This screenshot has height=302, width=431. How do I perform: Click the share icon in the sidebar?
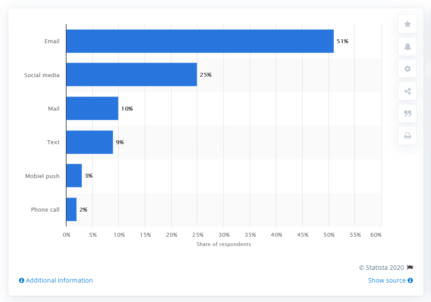click(x=407, y=91)
